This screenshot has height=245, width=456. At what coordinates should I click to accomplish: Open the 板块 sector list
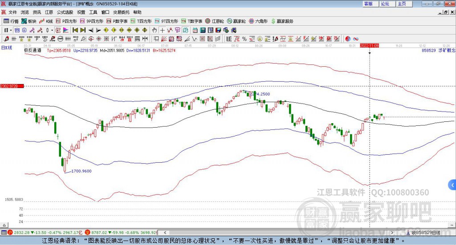coord(28,21)
